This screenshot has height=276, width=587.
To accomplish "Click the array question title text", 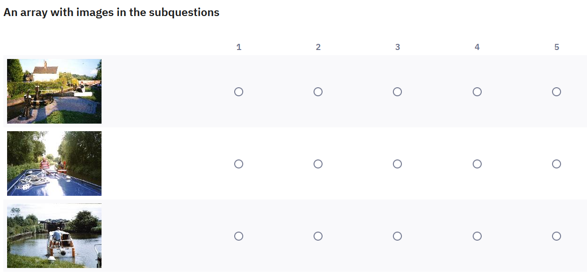I will [x=111, y=13].
